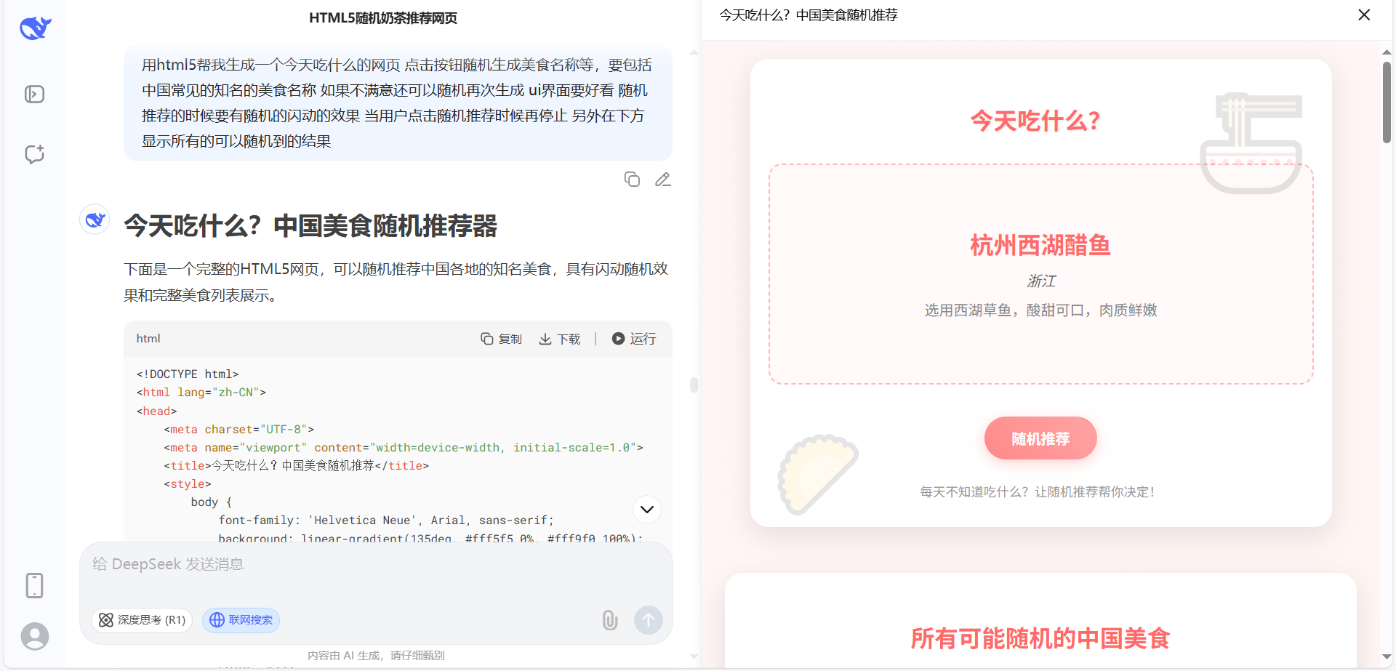Open the sidebar panel toggle icon
Image resolution: width=1396 pixels, height=671 pixels.
(x=34, y=95)
